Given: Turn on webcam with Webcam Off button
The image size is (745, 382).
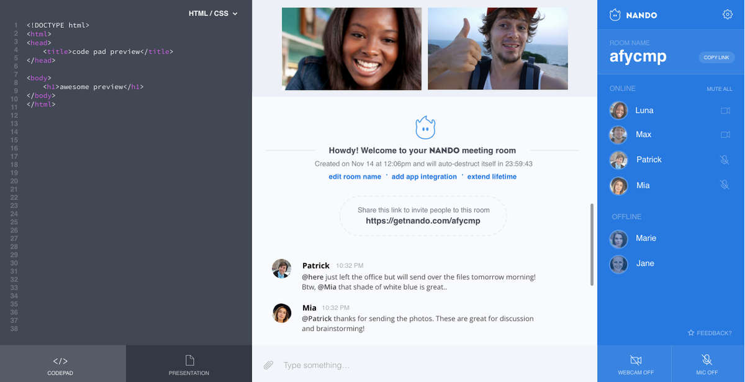Looking at the screenshot, I should pos(635,364).
